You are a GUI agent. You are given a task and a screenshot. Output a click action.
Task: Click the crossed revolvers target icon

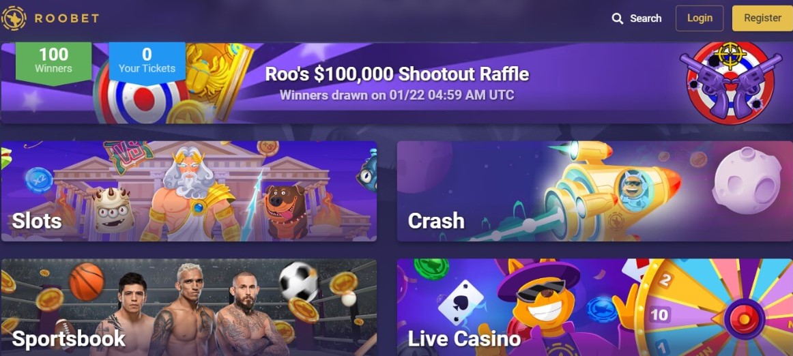730,82
